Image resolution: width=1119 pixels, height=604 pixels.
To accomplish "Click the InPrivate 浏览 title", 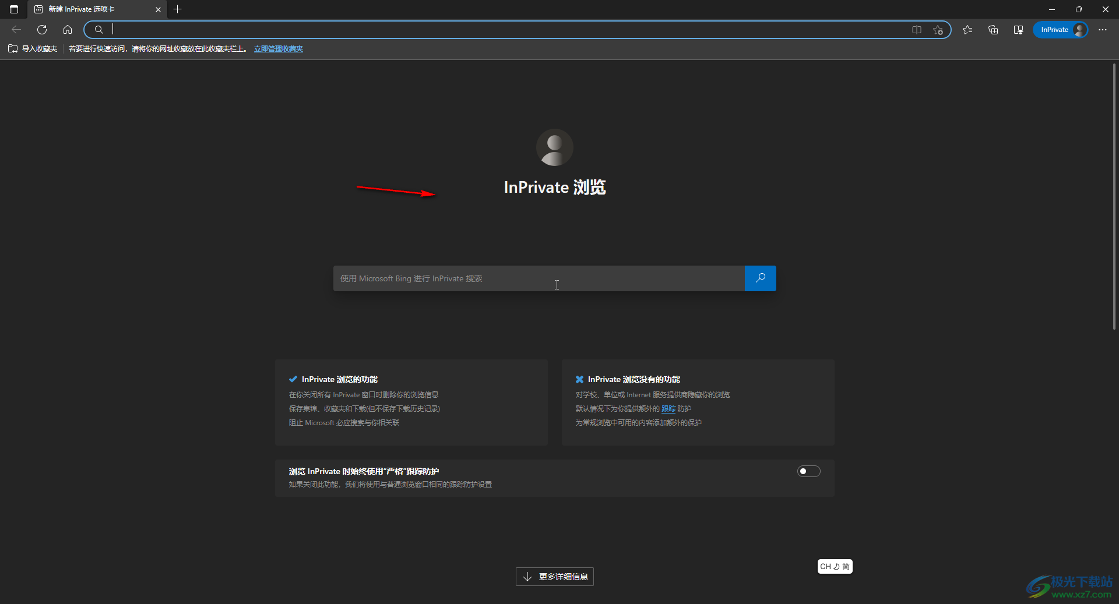I will point(555,188).
